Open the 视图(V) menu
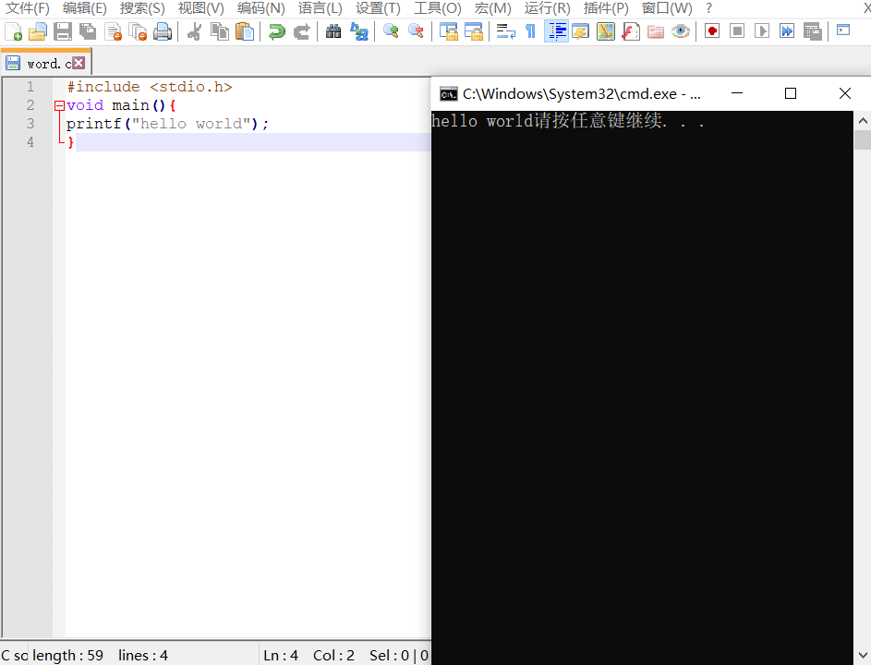Screen dimensions: 871x665 [200, 8]
